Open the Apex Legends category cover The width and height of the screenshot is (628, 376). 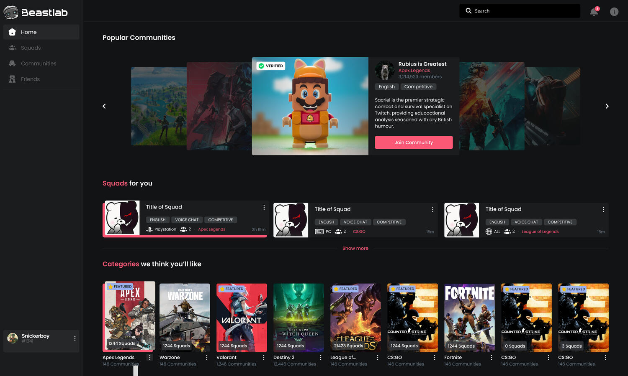(x=129, y=316)
